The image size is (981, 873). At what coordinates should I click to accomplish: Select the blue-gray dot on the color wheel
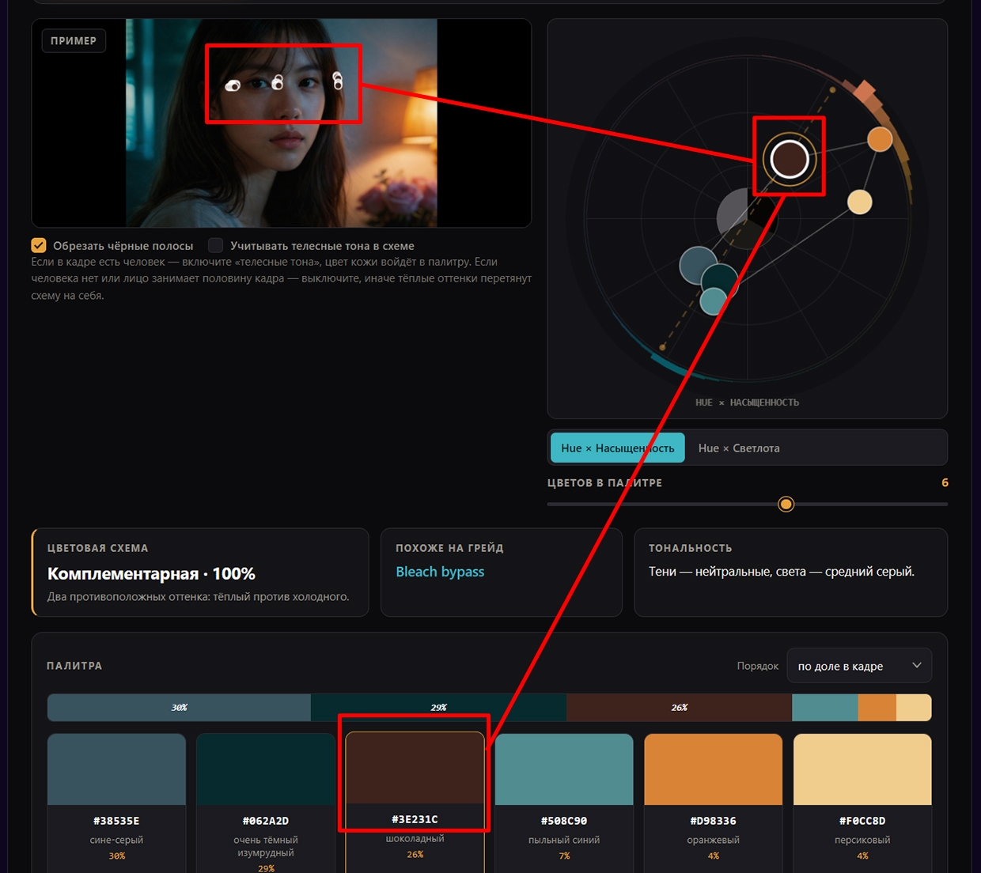(699, 266)
